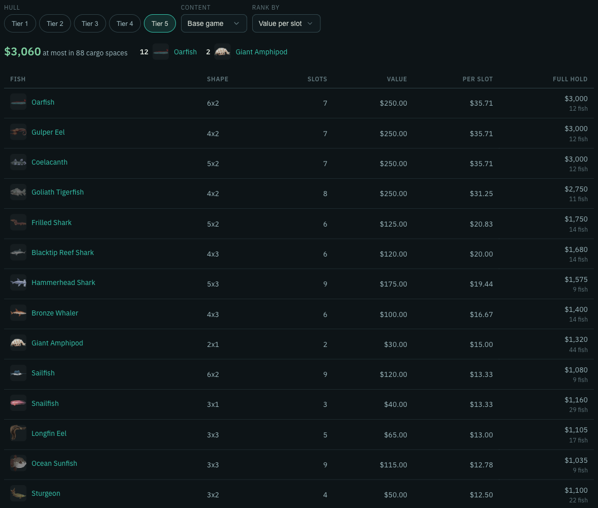Click the Giant Amphipod icon in table row
The image size is (598, 508).
[18, 342]
